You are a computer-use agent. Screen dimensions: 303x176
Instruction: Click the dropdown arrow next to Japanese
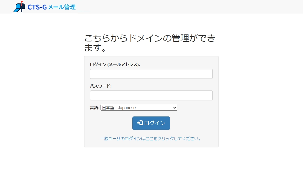coord(174,107)
